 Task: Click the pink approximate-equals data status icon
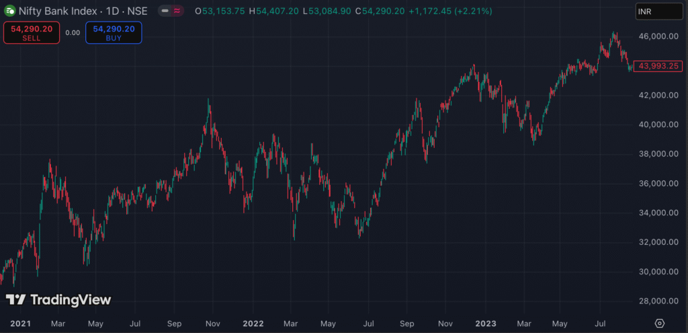pos(177,11)
